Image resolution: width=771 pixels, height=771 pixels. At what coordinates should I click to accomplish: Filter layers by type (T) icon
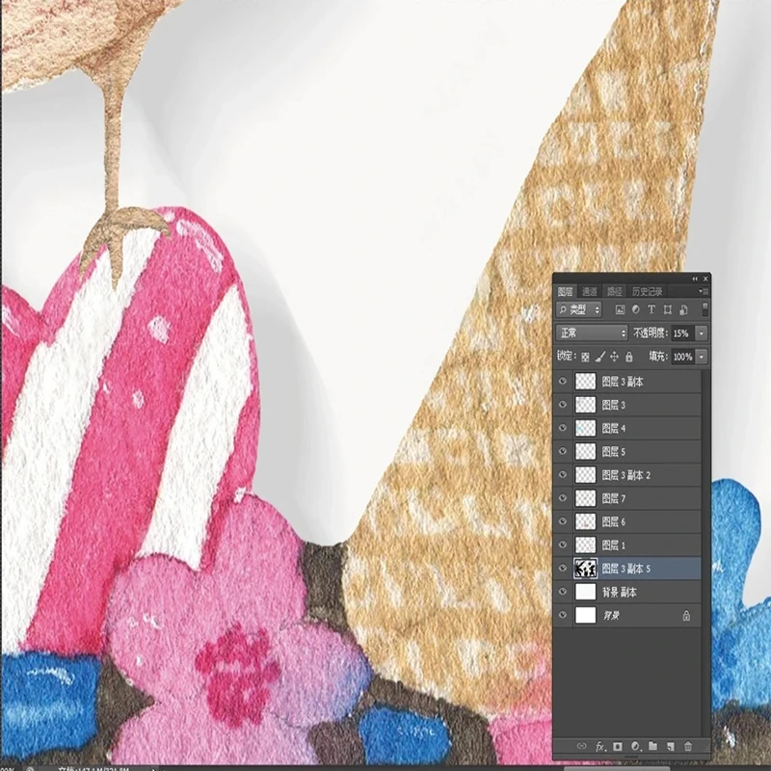[651, 309]
